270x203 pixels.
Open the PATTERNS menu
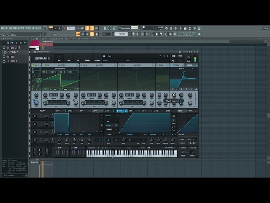(16, 28)
